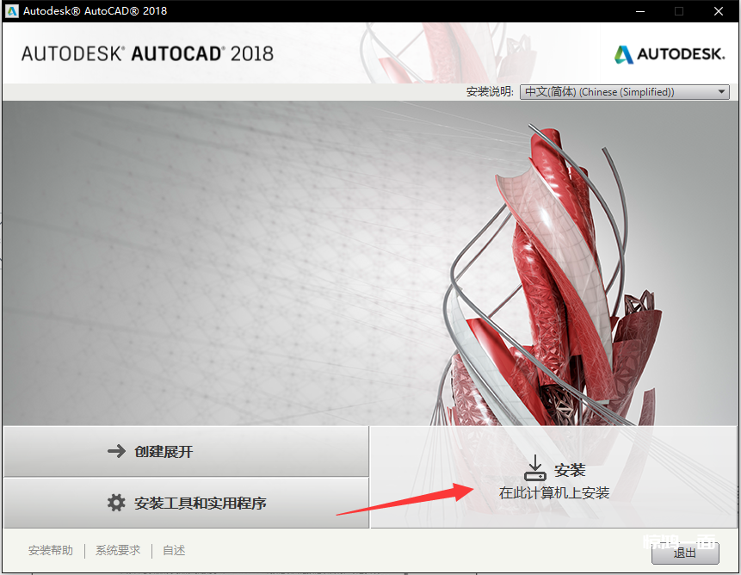Click the gear icon for 安装工具和实用程序
Screen dimensions: 741x575
pyautogui.click(x=116, y=503)
